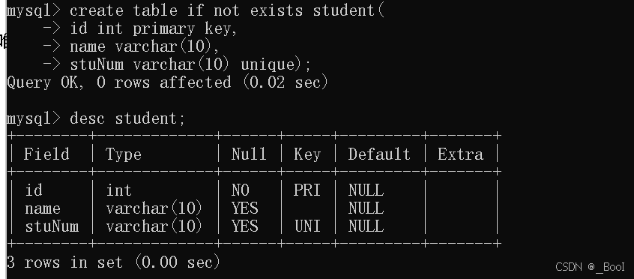Viewport: 634px width, 279px height.
Task: Click the PRI key value
Action: [x=307, y=190]
